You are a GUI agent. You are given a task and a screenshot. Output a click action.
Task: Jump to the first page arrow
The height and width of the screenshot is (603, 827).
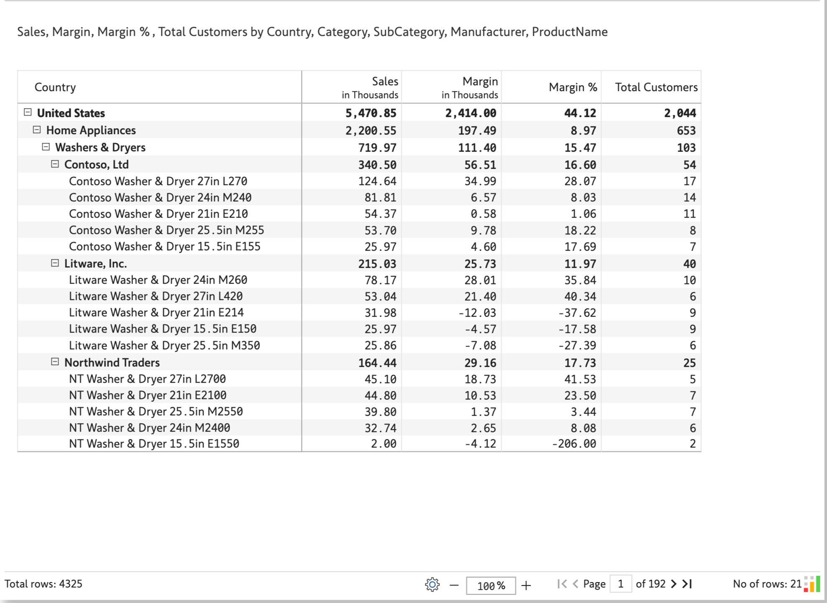(x=562, y=584)
